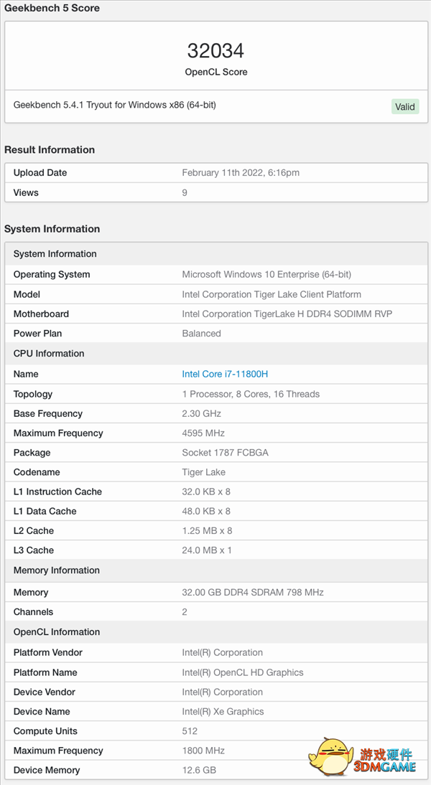Click the green Valid badge
This screenshot has height=785, width=431.
click(405, 107)
